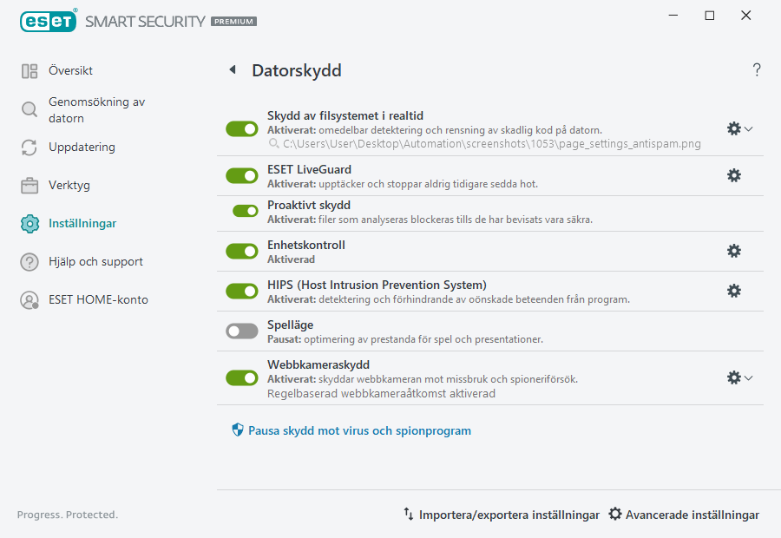Image resolution: width=781 pixels, height=538 pixels.
Task: Disable Skydd av filsystemet i realtid
Action: coord(241,128)
